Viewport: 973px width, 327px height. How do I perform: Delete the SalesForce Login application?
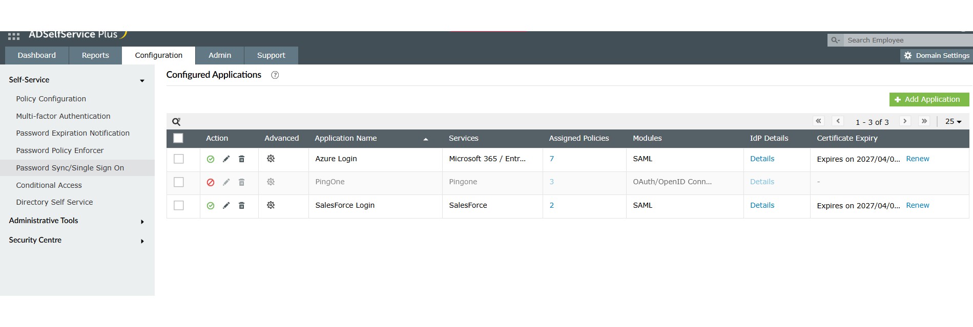(x=241, y=206)
